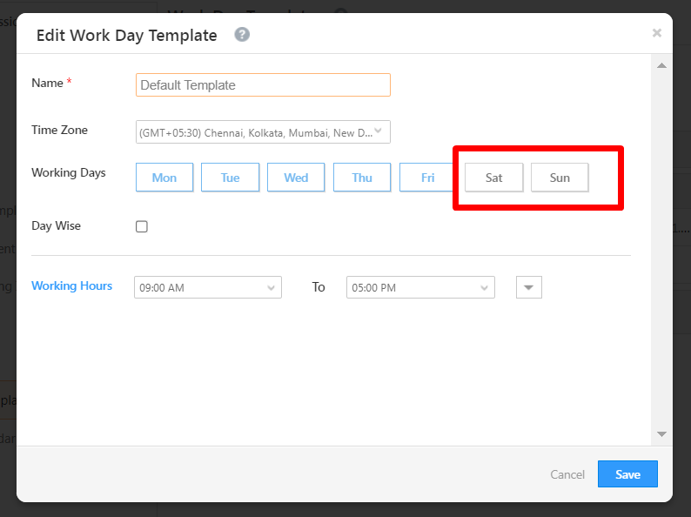Toggle Monday as a working day
691x517 pixels.
pyautogui.click(x=164, y=178)
